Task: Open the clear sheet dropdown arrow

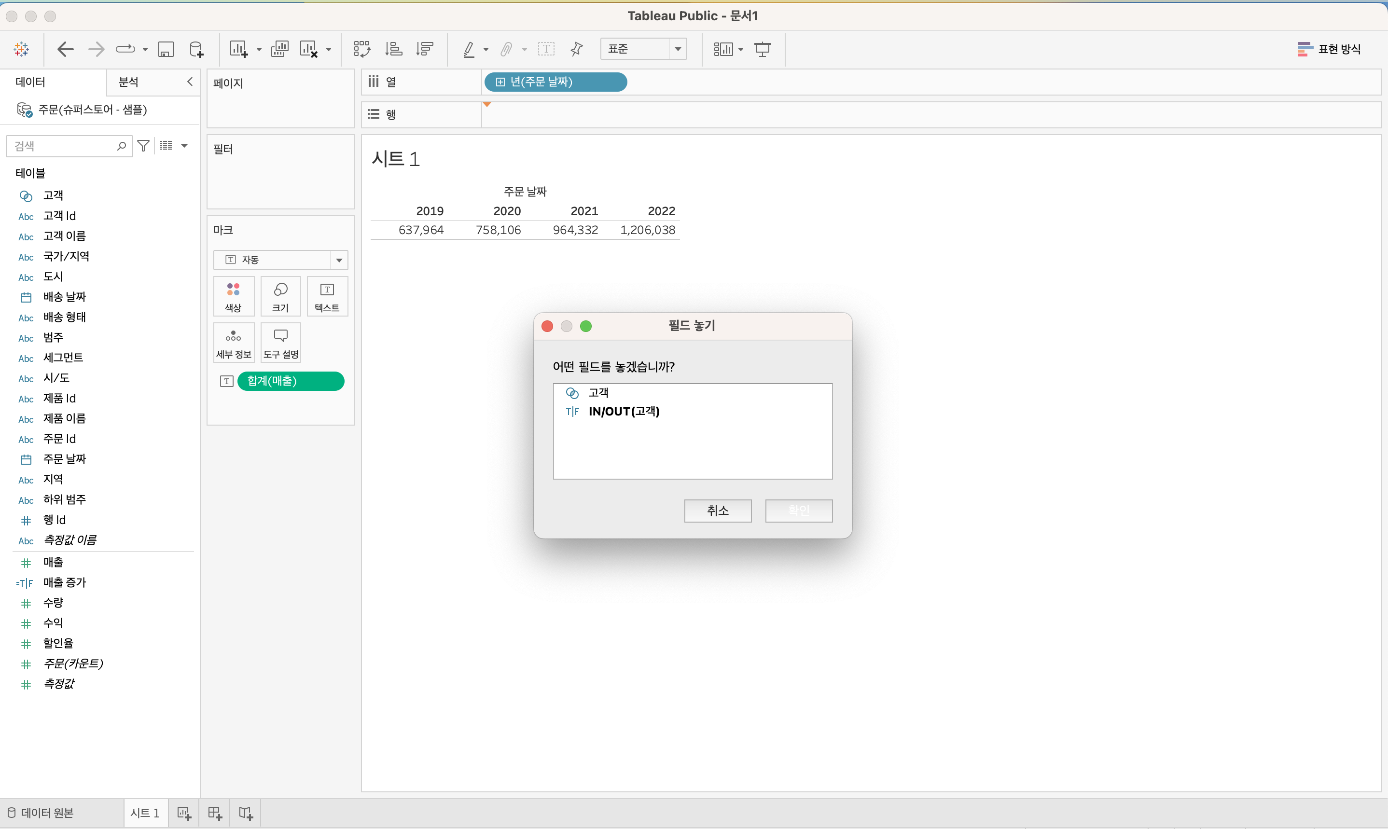Action: point(329,49)
